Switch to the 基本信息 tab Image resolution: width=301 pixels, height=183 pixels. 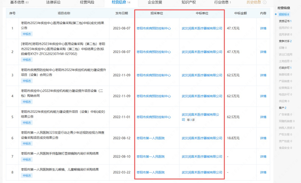(x=19, y=2)
